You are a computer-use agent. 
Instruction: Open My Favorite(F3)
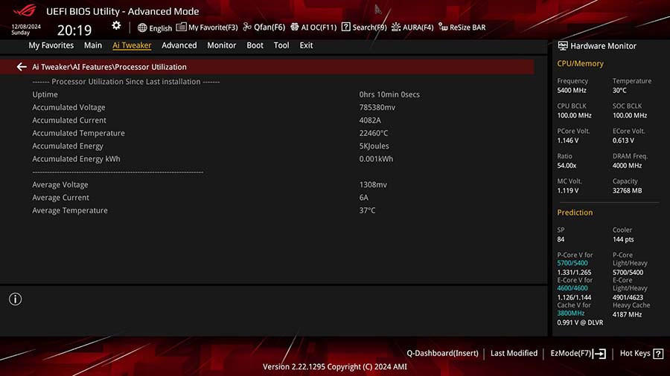pyautogui.click(x=213, y=27)
